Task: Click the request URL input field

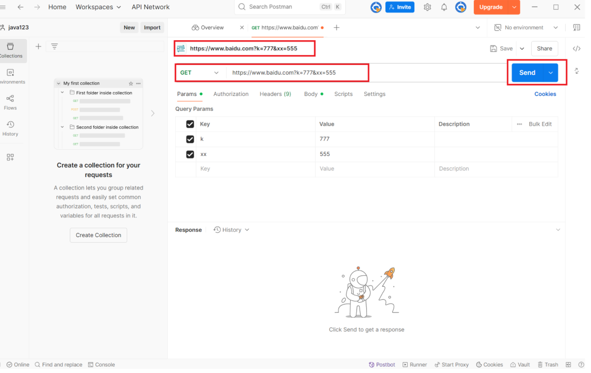Action: coord(366,73)
